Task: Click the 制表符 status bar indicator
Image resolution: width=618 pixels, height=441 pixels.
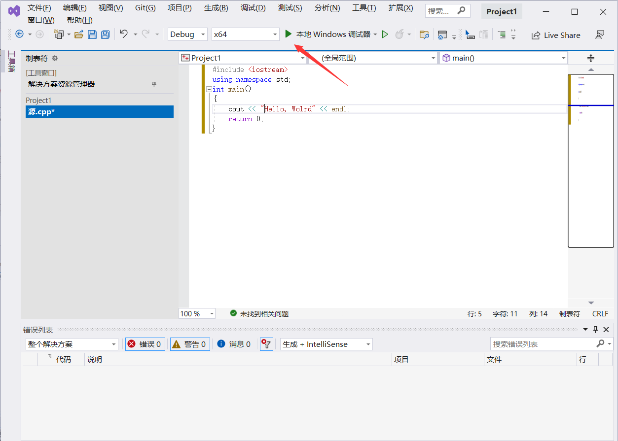Action: point(570,313)
